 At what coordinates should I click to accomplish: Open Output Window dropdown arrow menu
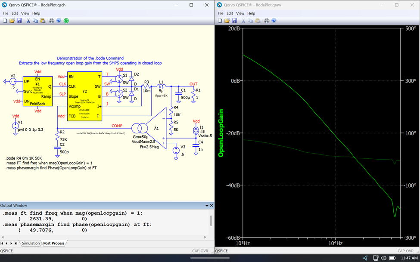pos(207,206)
